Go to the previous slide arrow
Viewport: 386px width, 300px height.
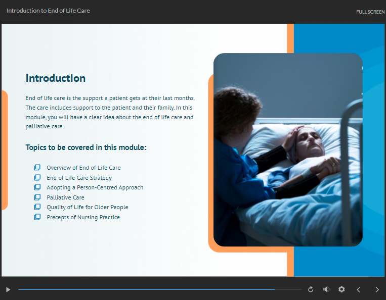click(x=358, y=290)
